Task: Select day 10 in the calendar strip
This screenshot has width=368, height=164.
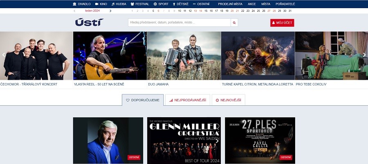Action: point(180,11)
